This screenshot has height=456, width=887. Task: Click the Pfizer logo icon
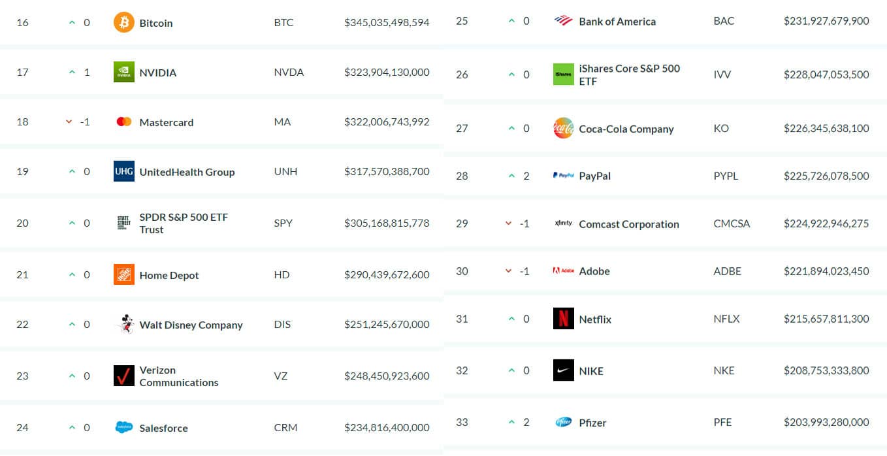click(x=563, y=422)
